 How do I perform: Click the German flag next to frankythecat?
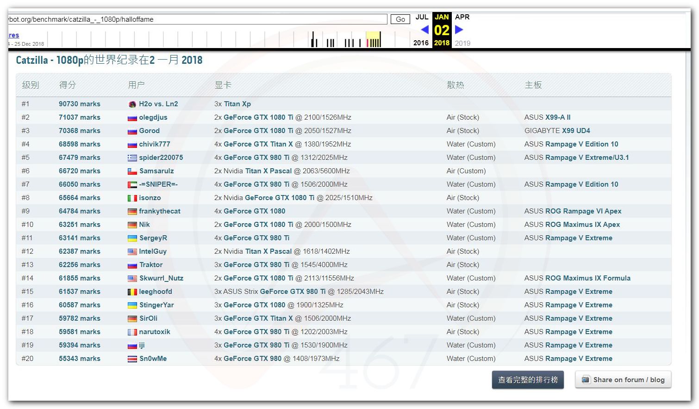[x=132, y=212]
